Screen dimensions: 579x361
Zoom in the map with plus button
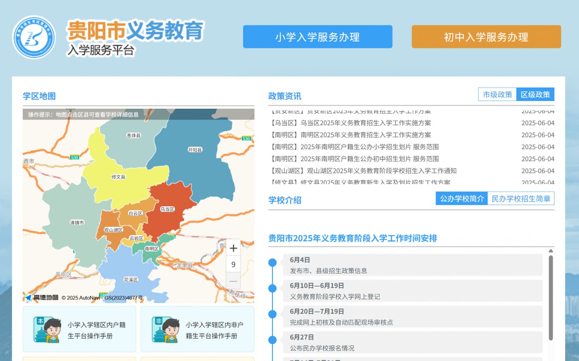[x=233, y=248]
